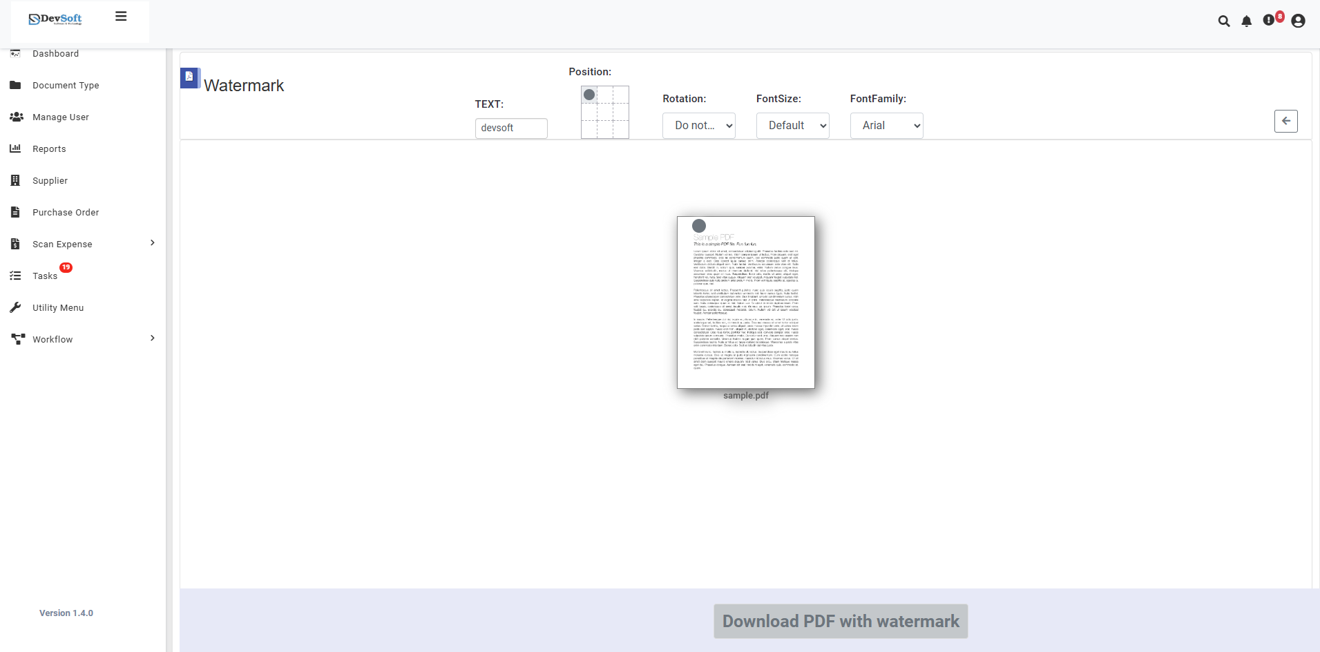Go to Reports in the sidebar
1320x652 pixels.
pos(49,149)
